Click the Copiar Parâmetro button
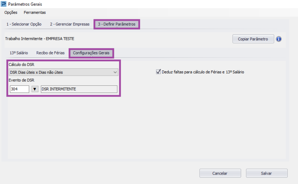Image resolution: width=298 pixels, height=184 pixels. (x=253, y=39)
